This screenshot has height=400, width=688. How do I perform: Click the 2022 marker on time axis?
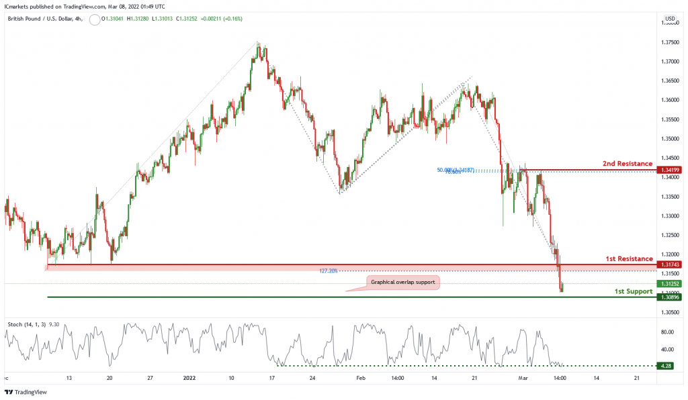tap(189, 378)
